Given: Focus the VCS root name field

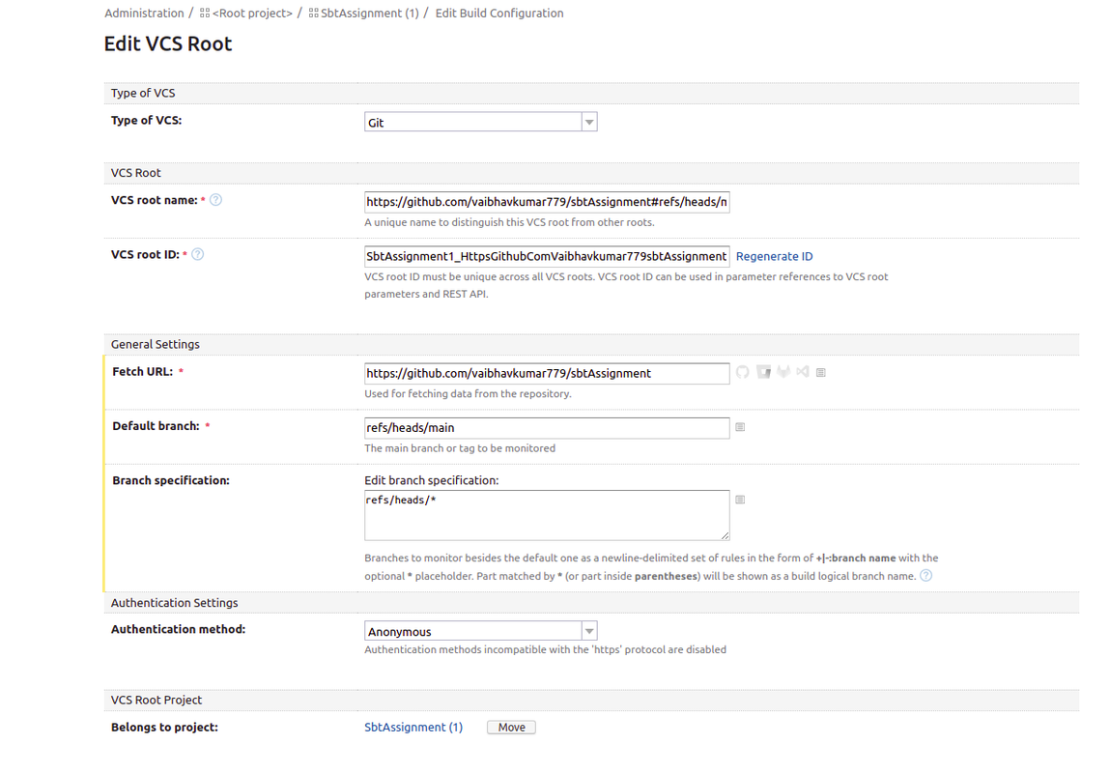Looking at the screenshot, I should coord(547,202).
